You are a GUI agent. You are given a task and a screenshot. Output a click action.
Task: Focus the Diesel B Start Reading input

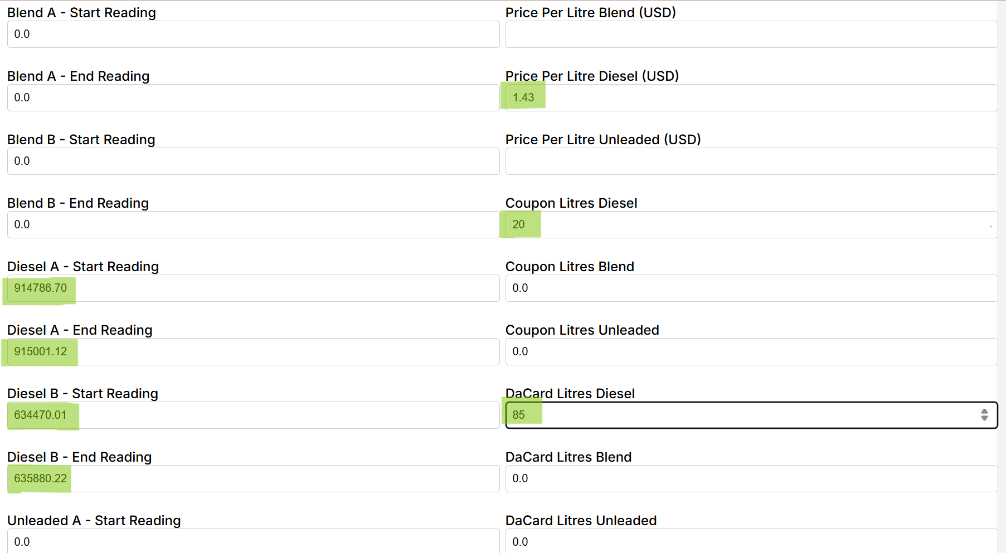(x=253, y=415)
